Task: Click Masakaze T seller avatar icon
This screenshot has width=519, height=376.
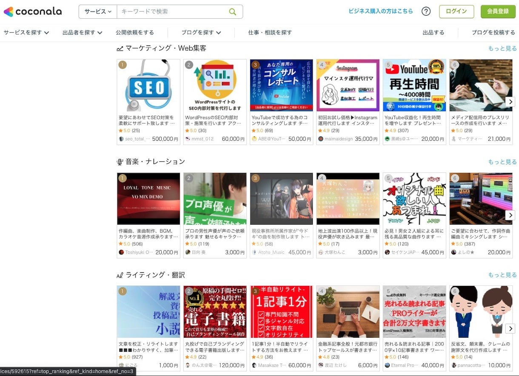Action: tap(254, 365)
